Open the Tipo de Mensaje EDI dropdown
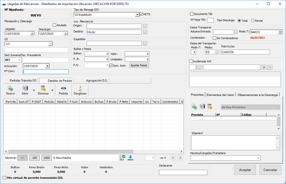Image resolution: width=286 pixels, height=184 pixels. [137, 15]
